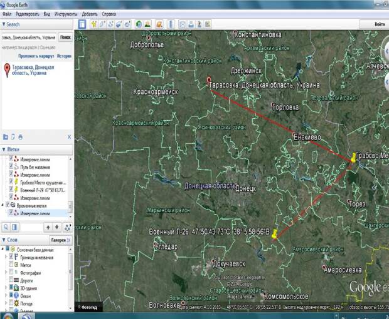Show historical imagery with the clock globe icon
This screenshot has width=389, height=319.
click(x=139, y=24)
